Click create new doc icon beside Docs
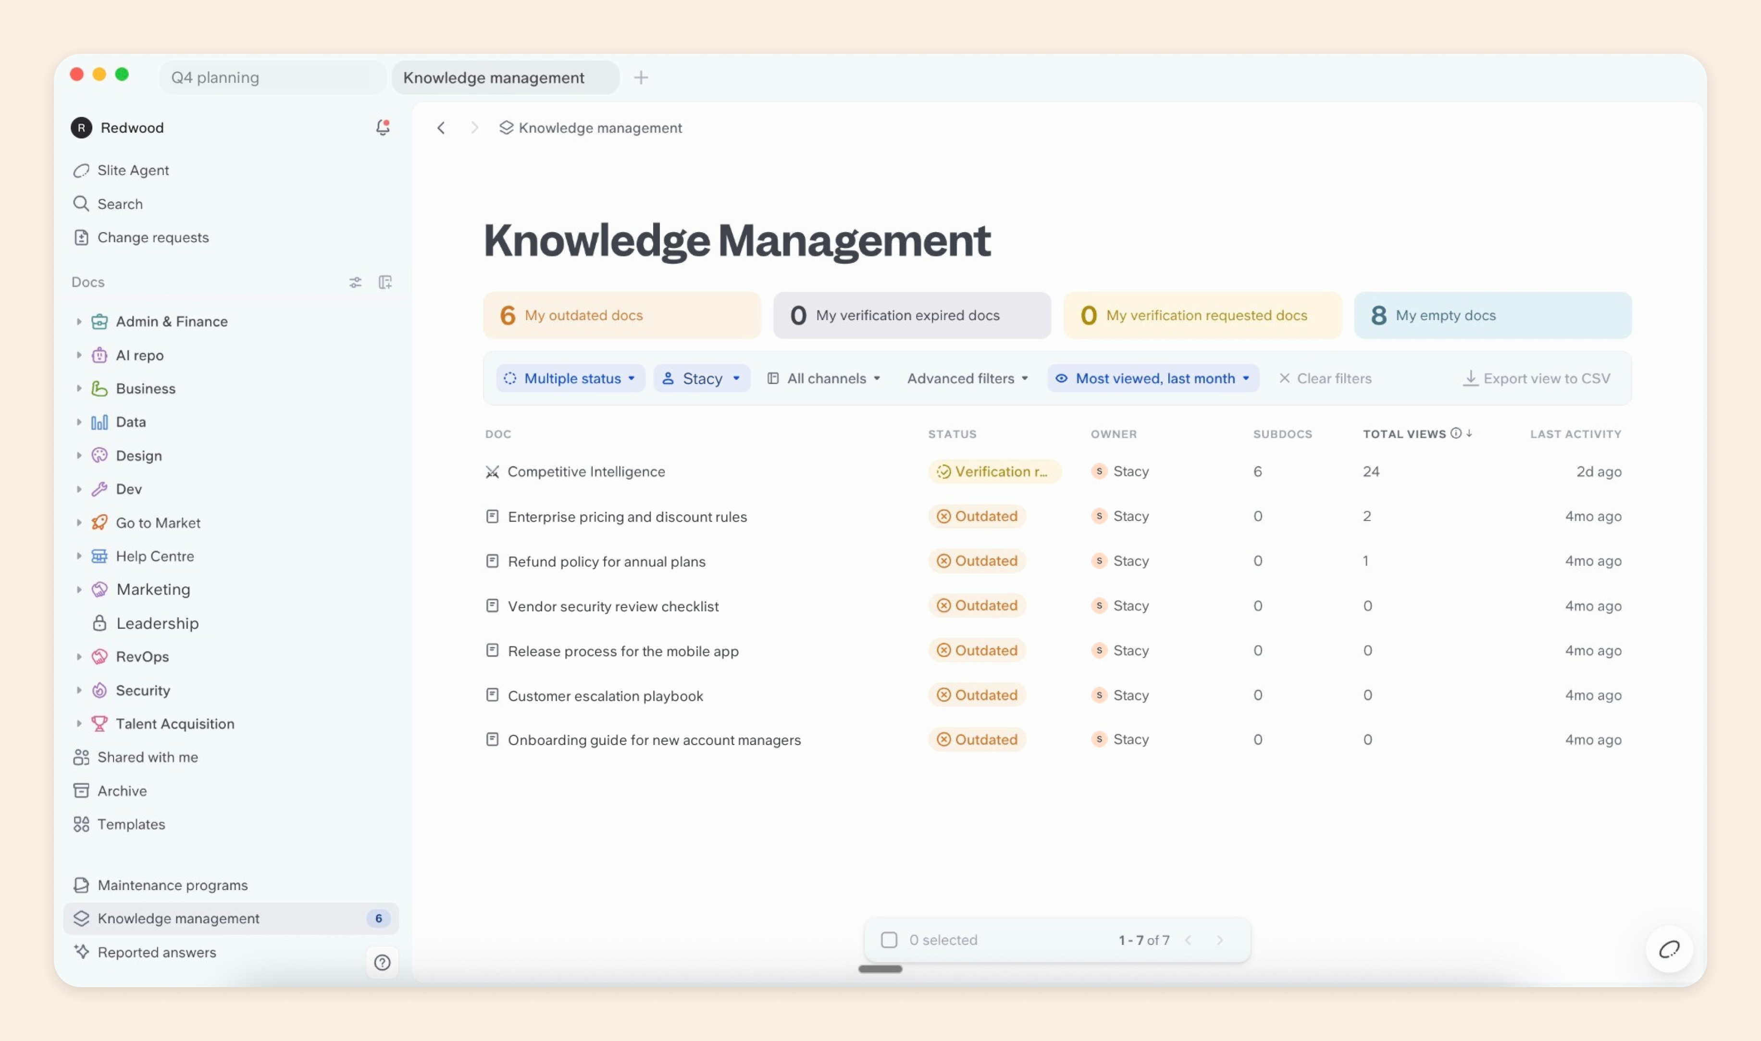The height and width of the screenshot is (1041, 1761). [x=385, y=282]
